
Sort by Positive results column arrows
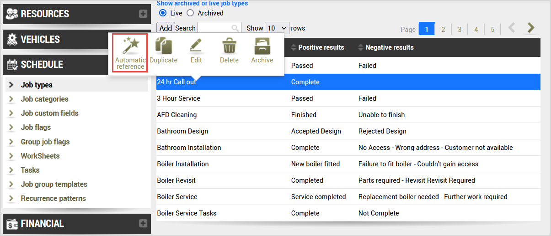pyautogui.click(x=293, y=47)
